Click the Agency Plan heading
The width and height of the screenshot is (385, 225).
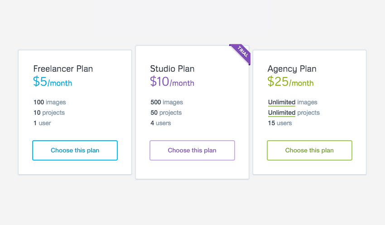click(x=292, y=69)
